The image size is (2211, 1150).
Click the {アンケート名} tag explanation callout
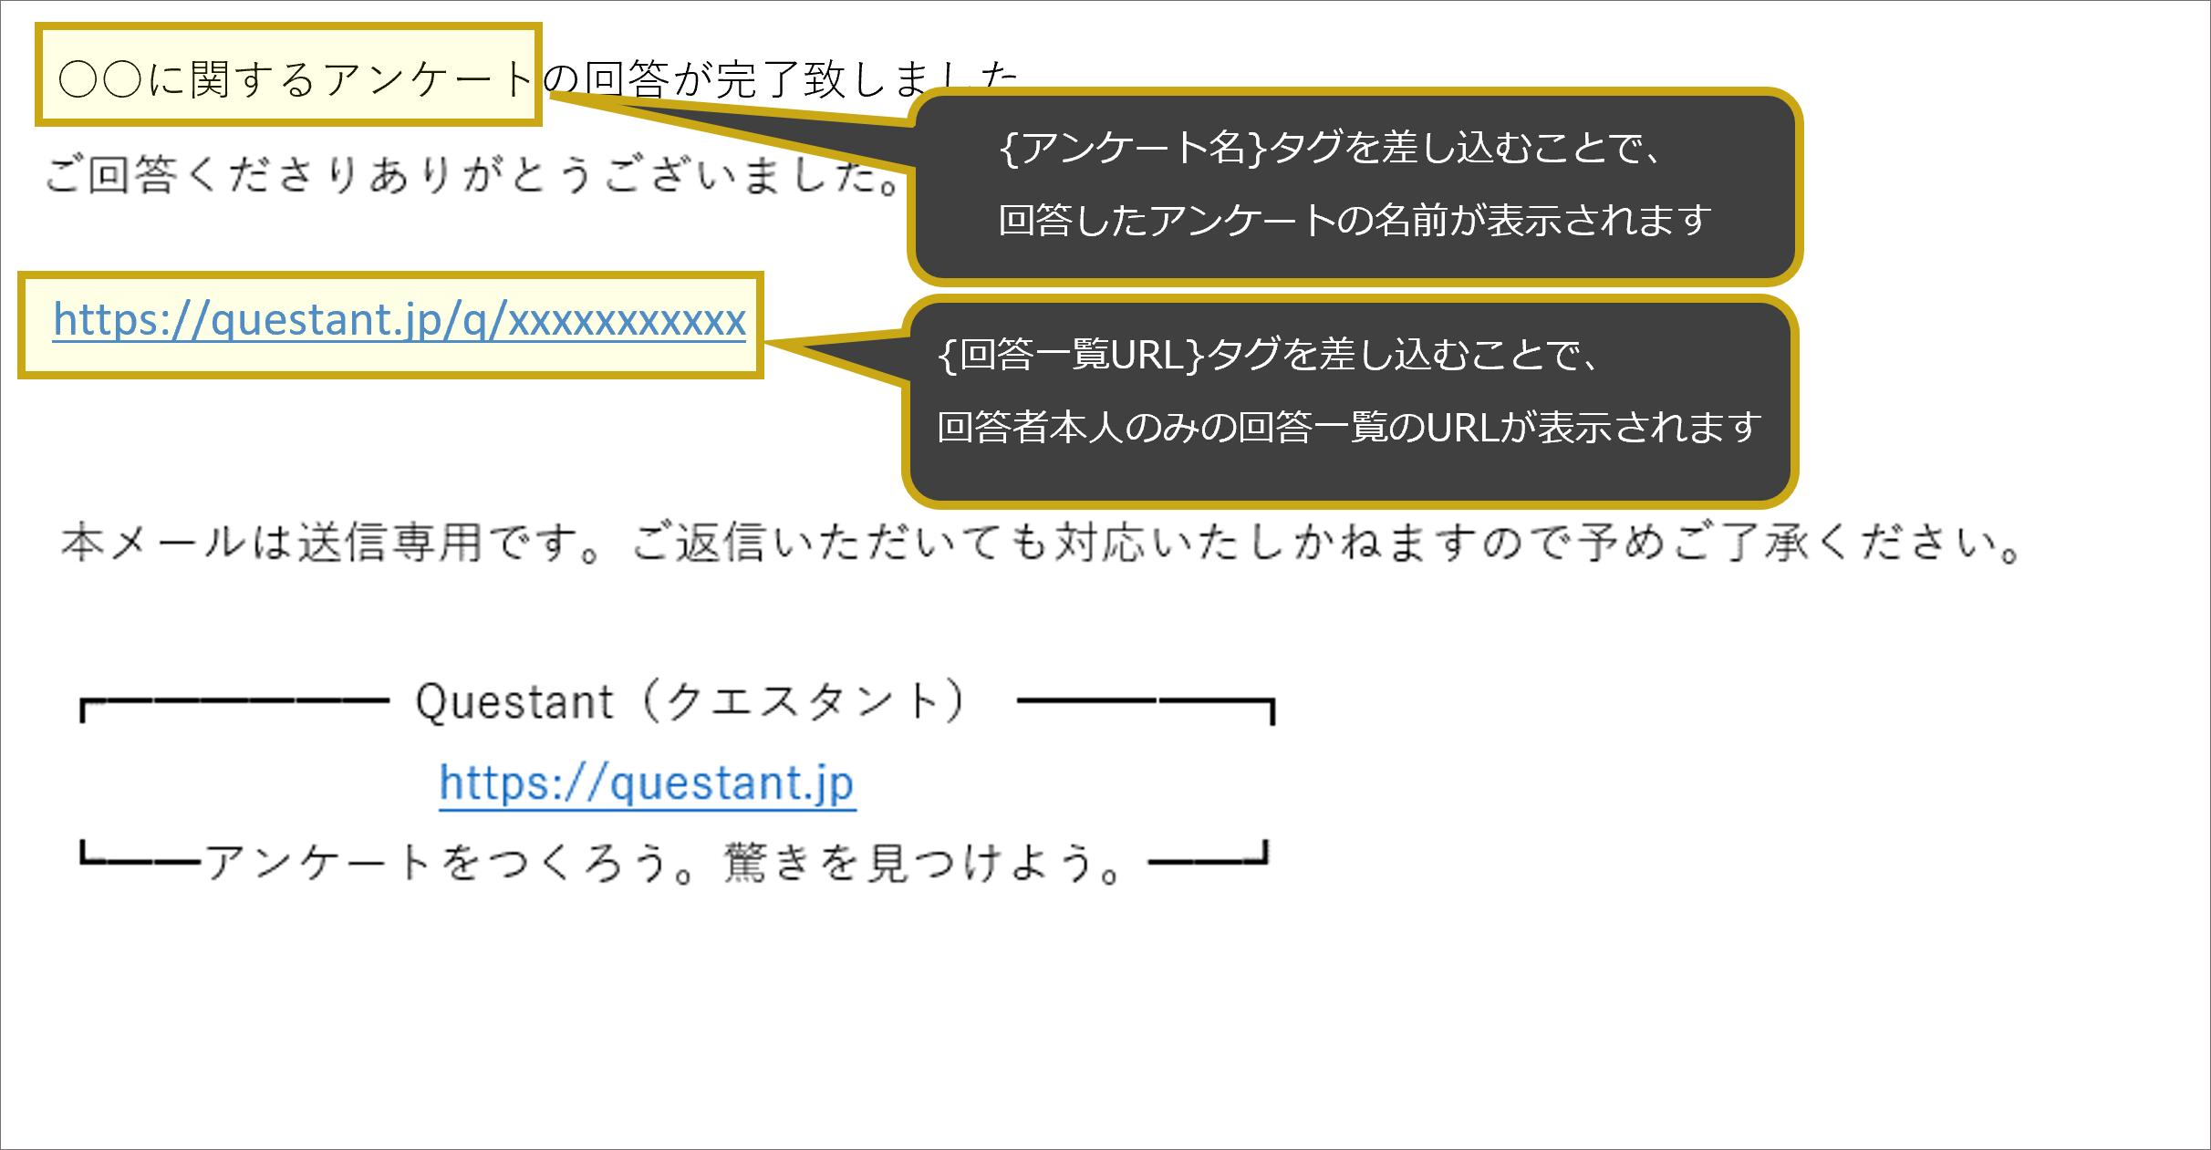click(1355, 187)
